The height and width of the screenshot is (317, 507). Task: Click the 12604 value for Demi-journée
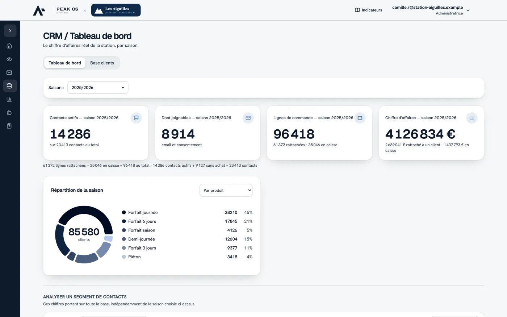[231, 239]
